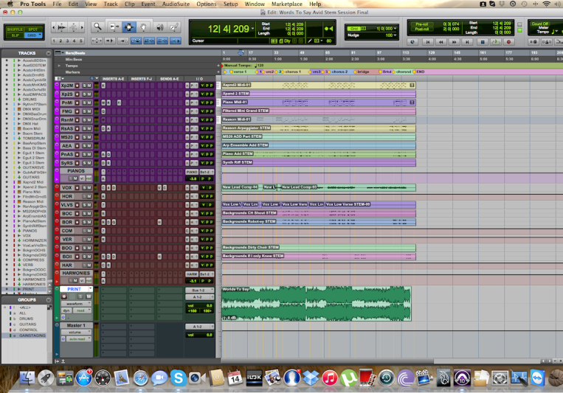Select the Zoomer tool magnifier
The image size is (563, 393).
[x=97, y=27]
